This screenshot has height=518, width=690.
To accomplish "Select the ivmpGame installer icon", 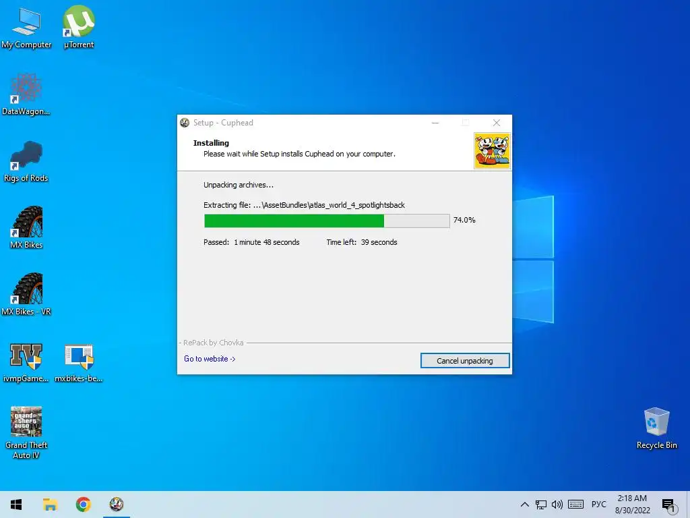I will point(26,362).
